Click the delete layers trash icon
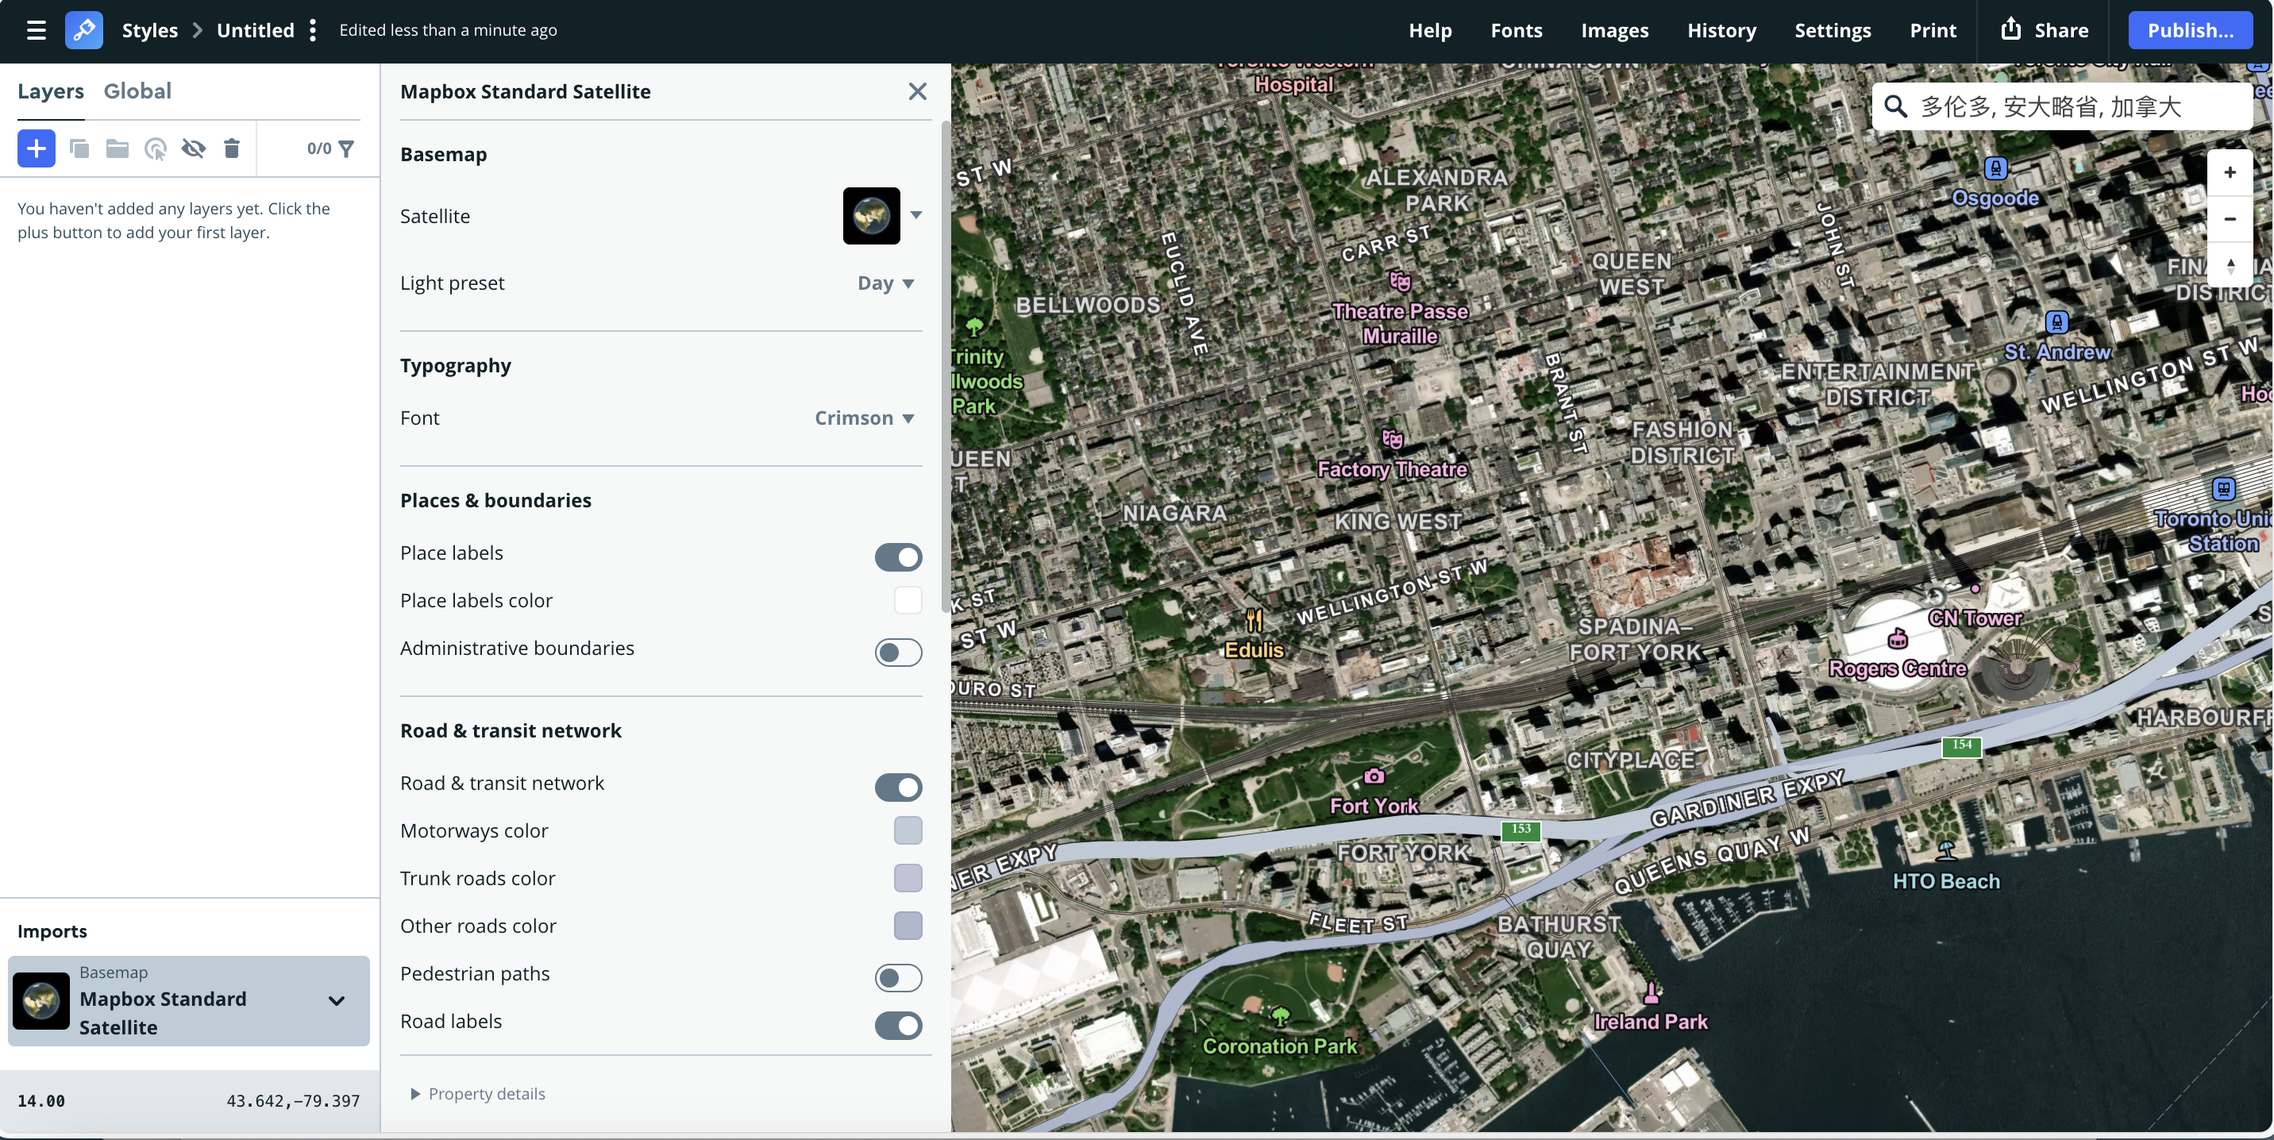 [x=231, y=148]
